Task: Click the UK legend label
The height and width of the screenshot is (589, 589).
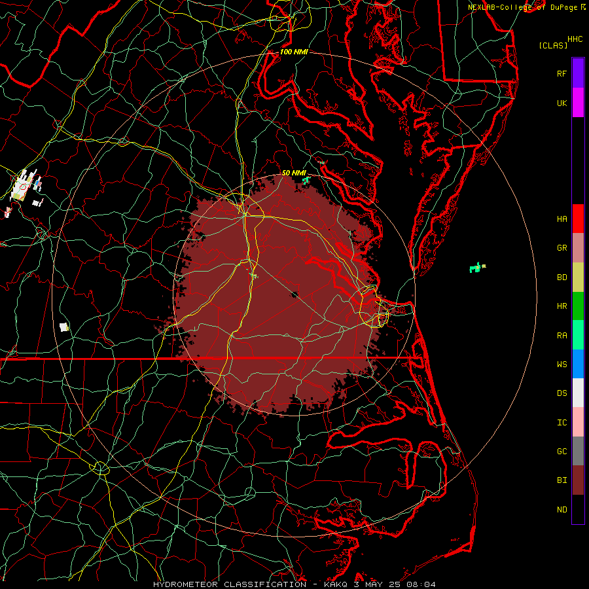Action: [562, 103]
